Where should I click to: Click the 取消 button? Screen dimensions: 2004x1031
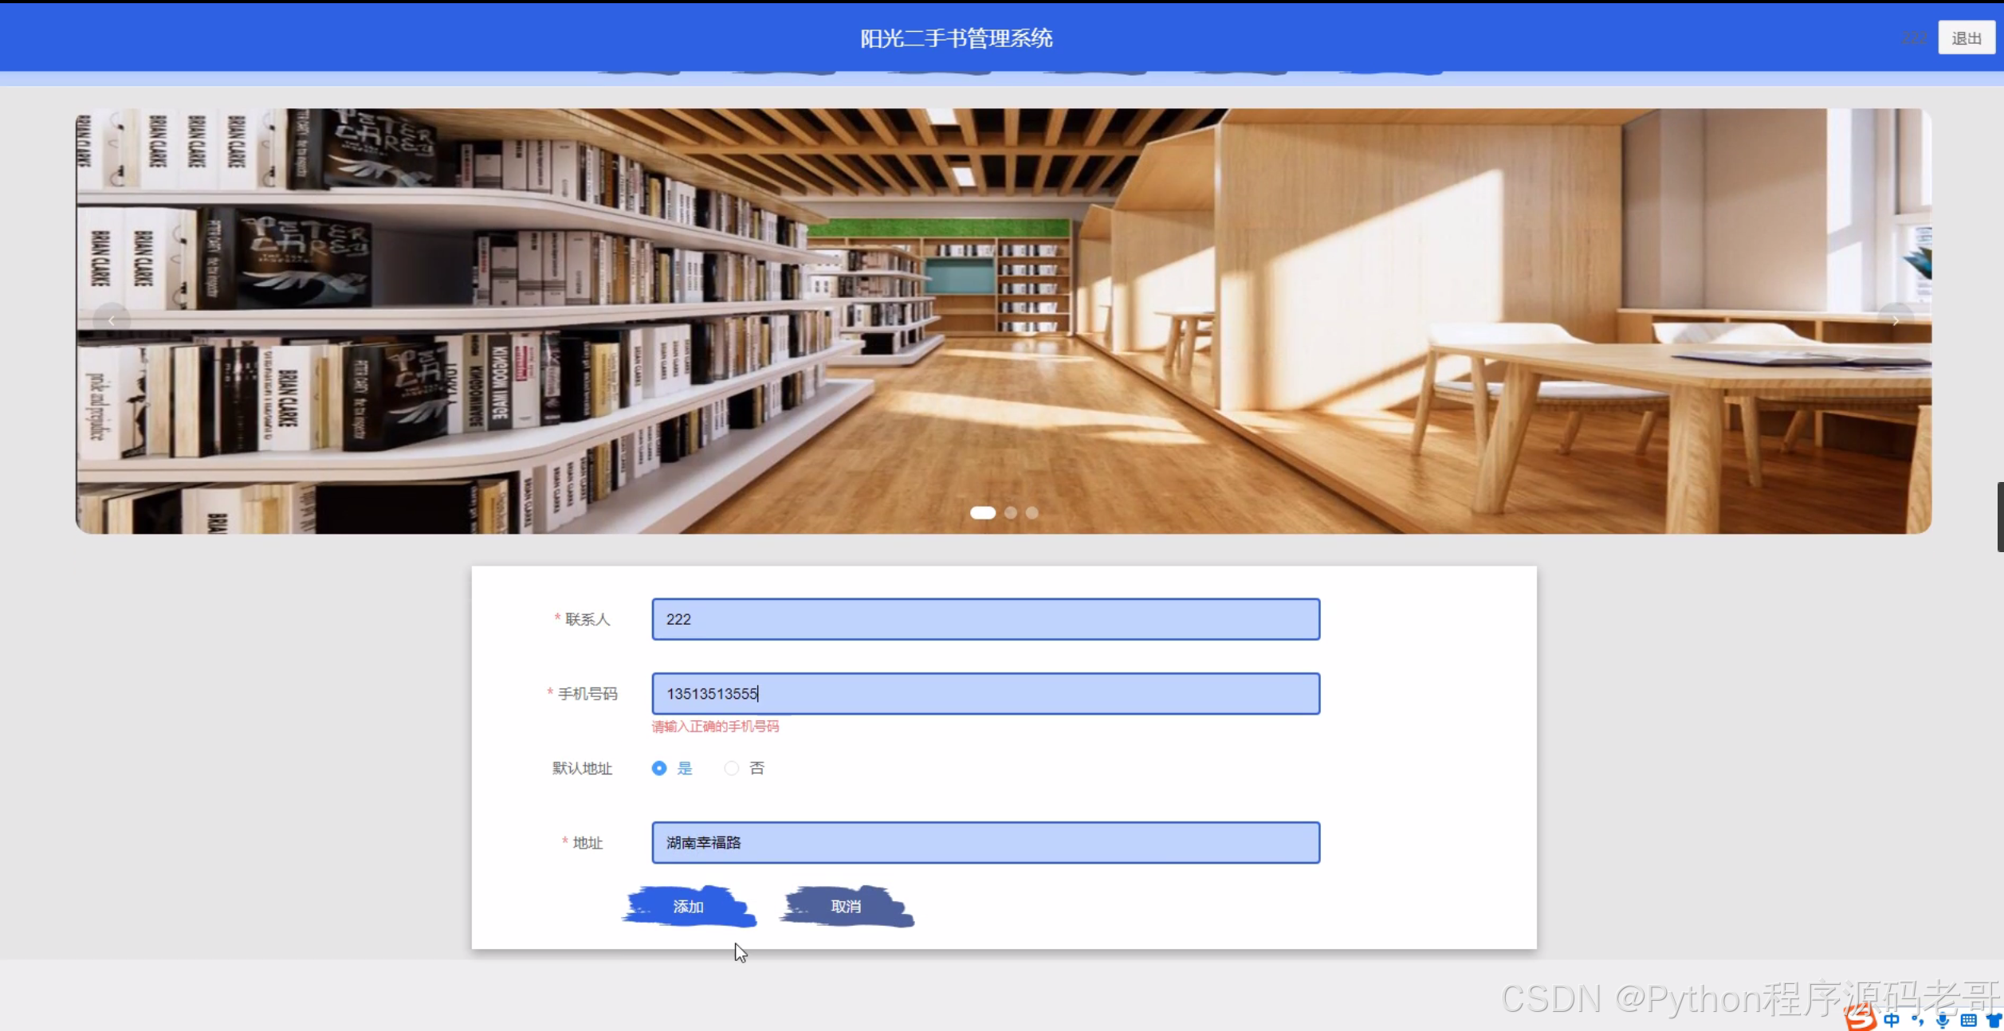point(846,907)
